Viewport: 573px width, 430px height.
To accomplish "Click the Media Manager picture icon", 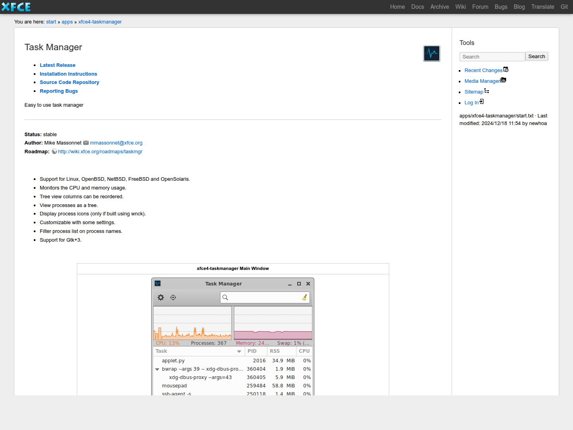I will [503, 80].
